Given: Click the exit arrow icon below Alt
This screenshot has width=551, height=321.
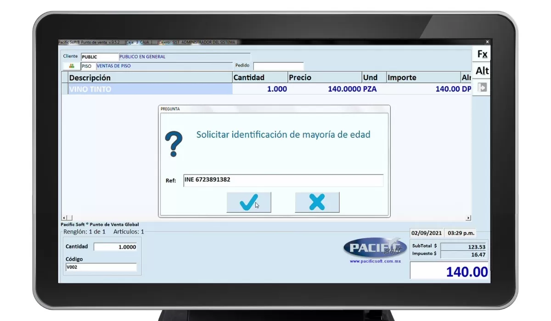Looking at the screenshot, I should pyautogui.click(x=481, y=86).
